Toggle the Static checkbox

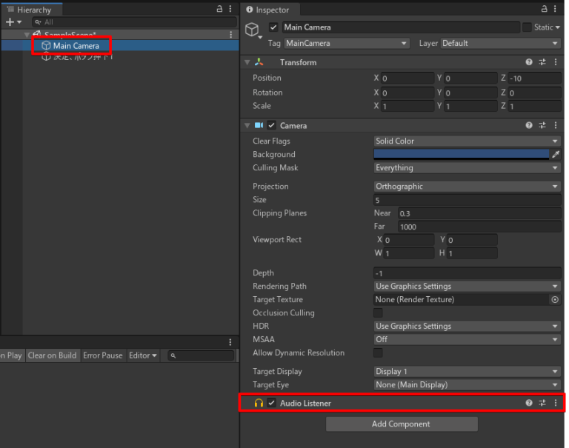527,27
